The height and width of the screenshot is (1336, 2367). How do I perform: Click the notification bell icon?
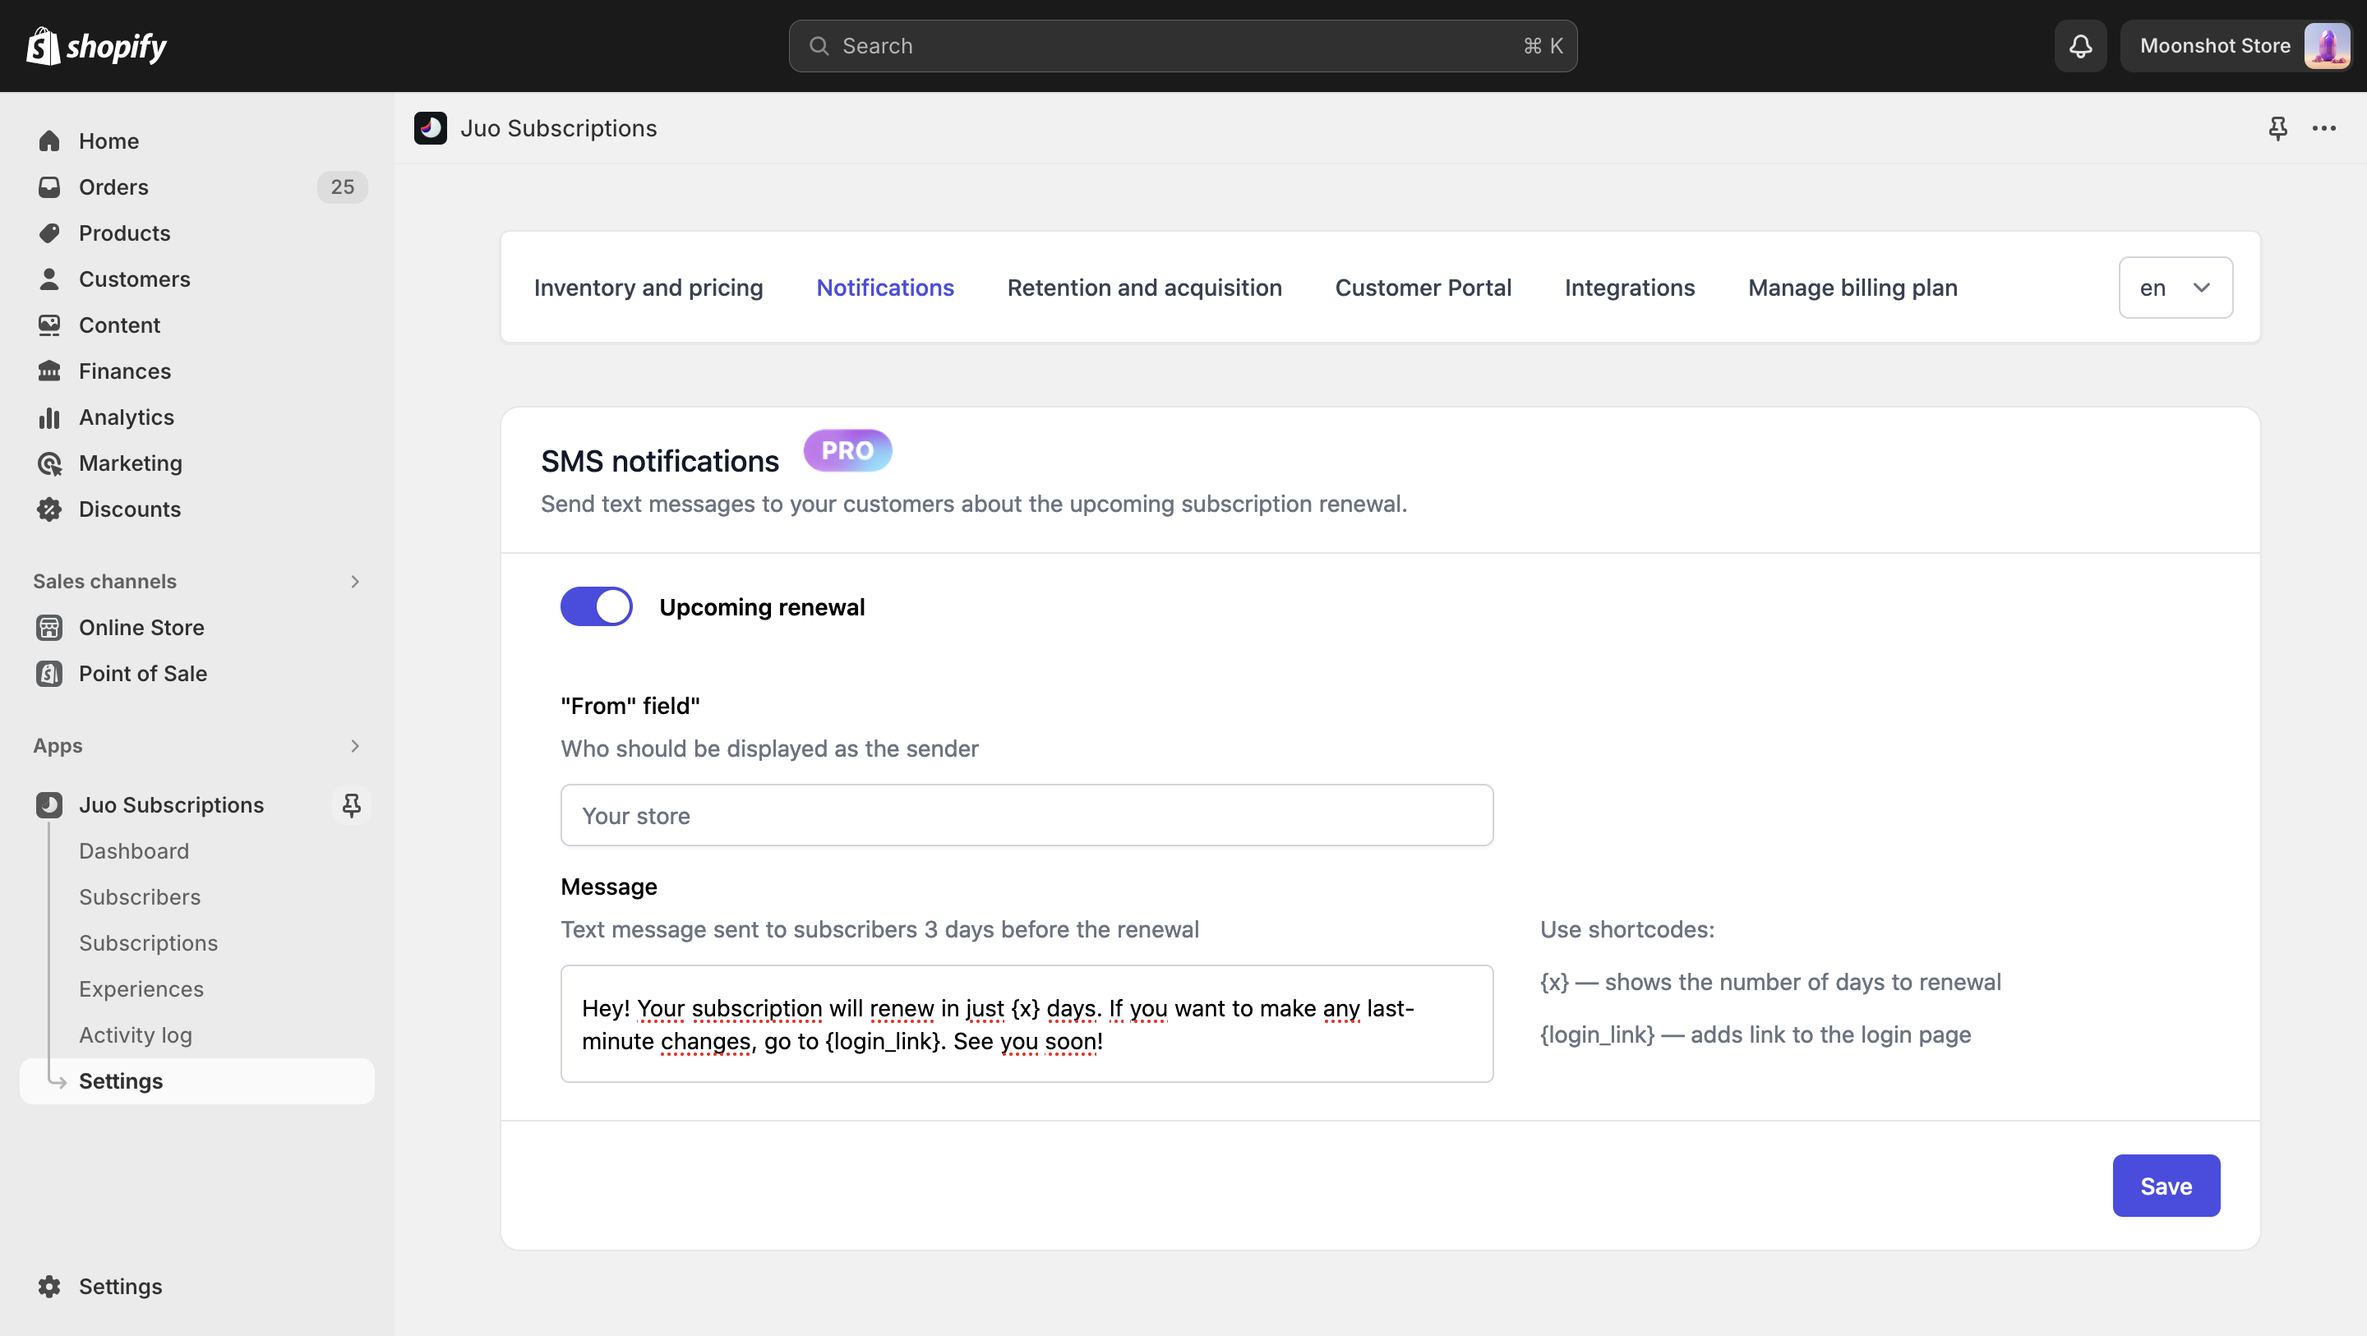2079,45
